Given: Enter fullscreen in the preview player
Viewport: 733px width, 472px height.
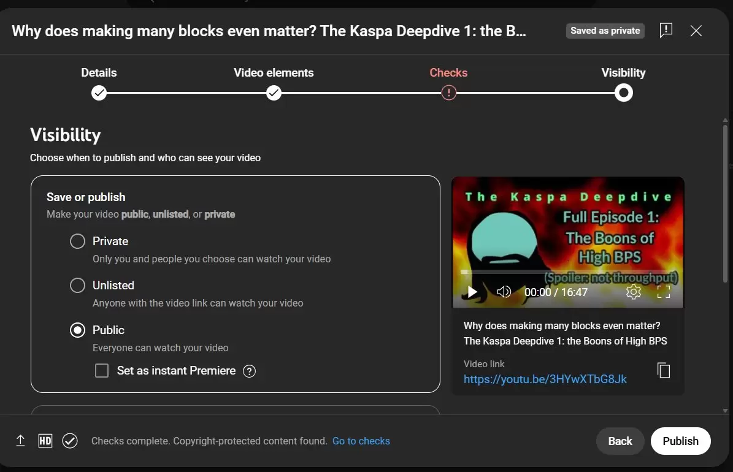Looking at the screenshot, I should point(663,292).
